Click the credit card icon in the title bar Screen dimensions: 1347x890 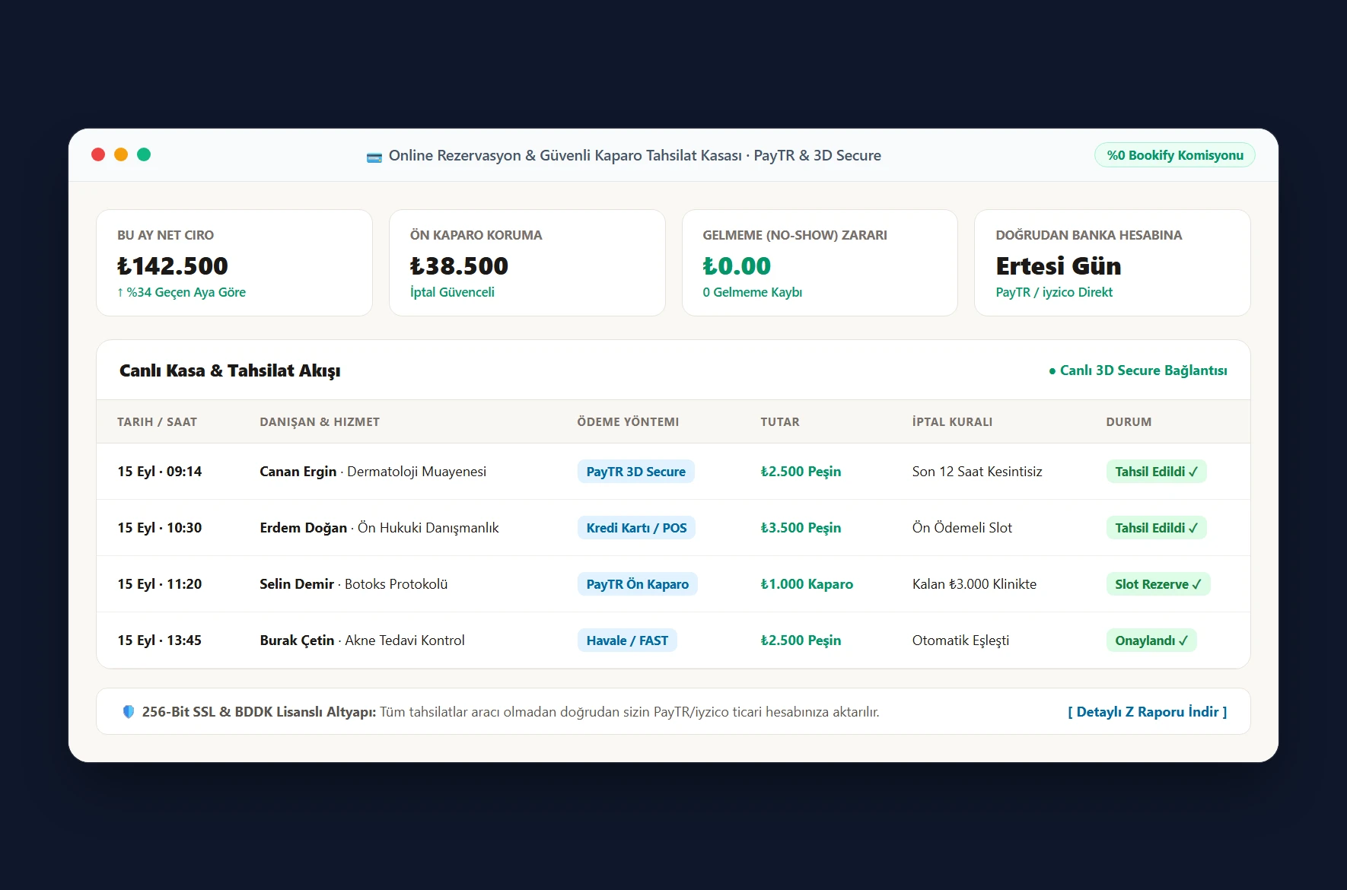(x=374, y=157)
